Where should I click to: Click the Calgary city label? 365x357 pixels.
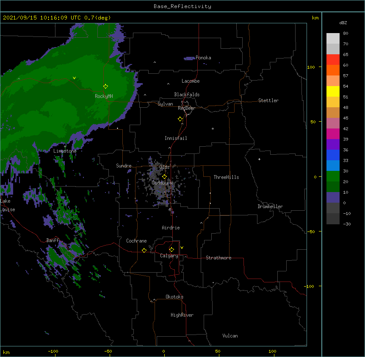(169, 256)
